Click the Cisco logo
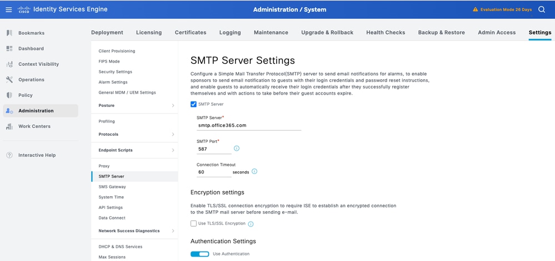The image size is (555, 261). [24, 9]
